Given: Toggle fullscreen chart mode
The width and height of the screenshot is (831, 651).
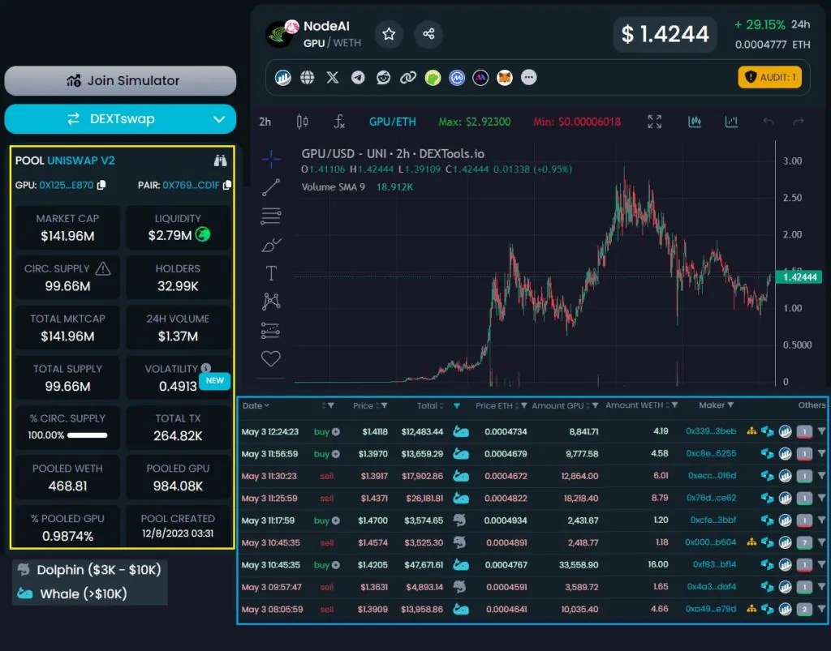Looking at the screenshot, I should (655, 122).
